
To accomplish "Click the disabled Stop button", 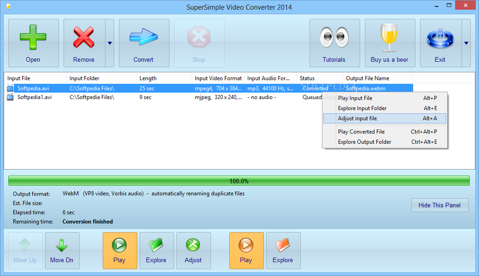I will pos(199,43).
